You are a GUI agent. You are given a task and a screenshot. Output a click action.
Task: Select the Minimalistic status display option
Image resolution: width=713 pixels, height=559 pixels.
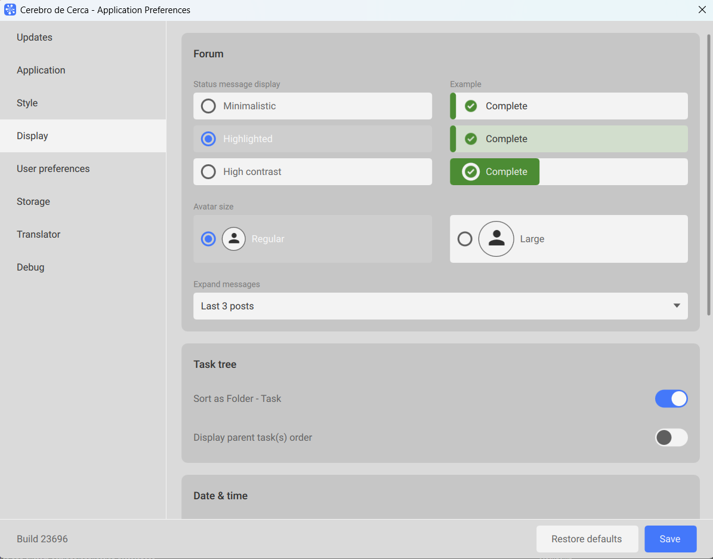[208, 106]
